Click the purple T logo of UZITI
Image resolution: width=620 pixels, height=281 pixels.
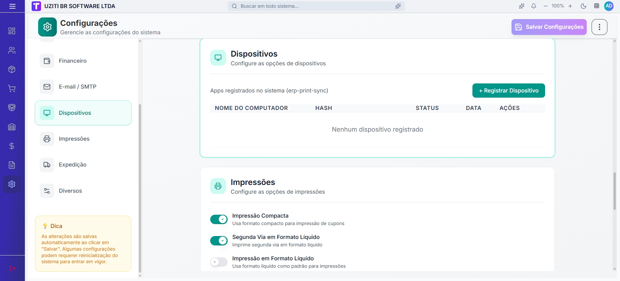36,6
